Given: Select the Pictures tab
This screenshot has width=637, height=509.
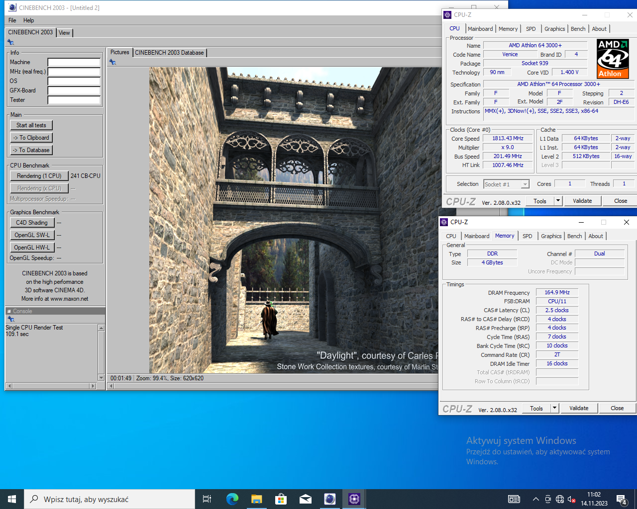Looking at the screenshot, I should tap(119, 52).
